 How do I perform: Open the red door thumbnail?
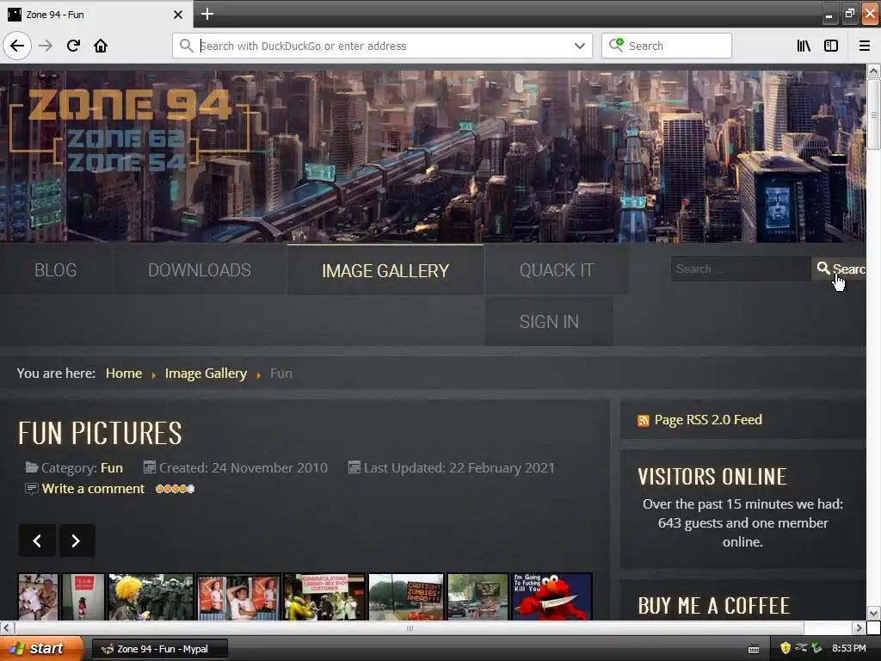(83, 597)
